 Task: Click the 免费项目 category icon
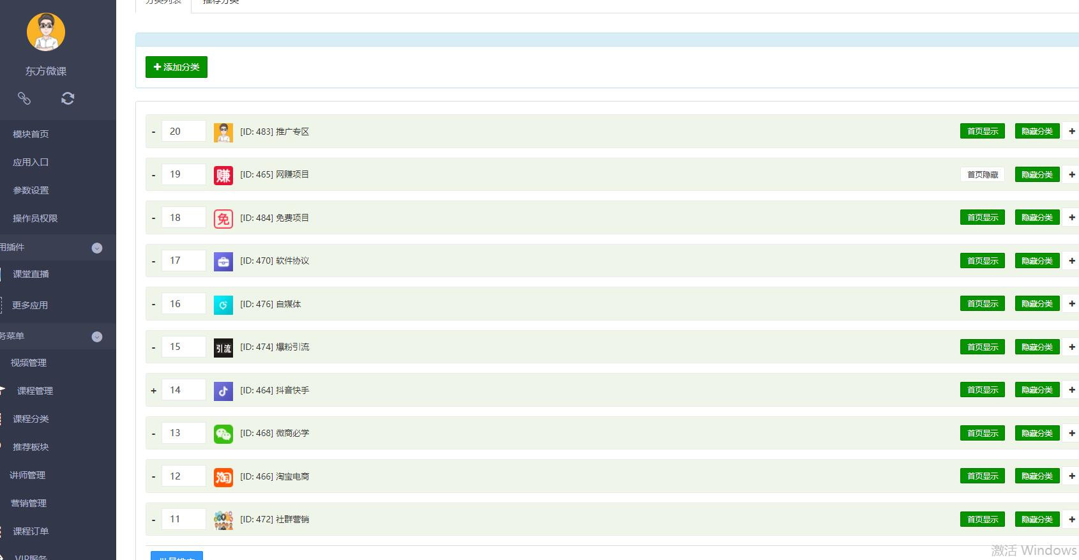coord(223,218)
